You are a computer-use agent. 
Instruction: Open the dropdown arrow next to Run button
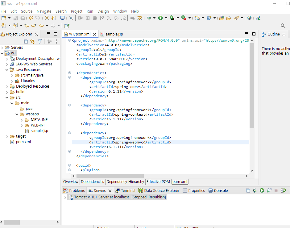click(x=166, y=18)
